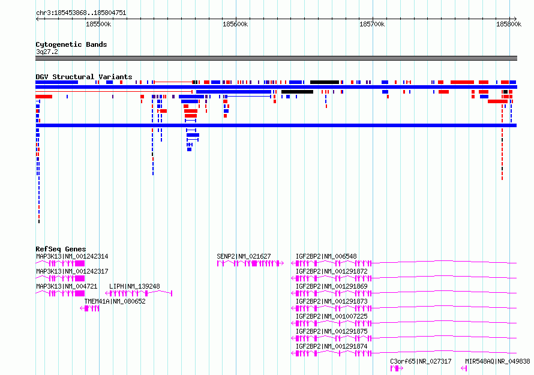
Task: Open the TMEM41A|NM_080652 gene label
Action: (115, 301)
